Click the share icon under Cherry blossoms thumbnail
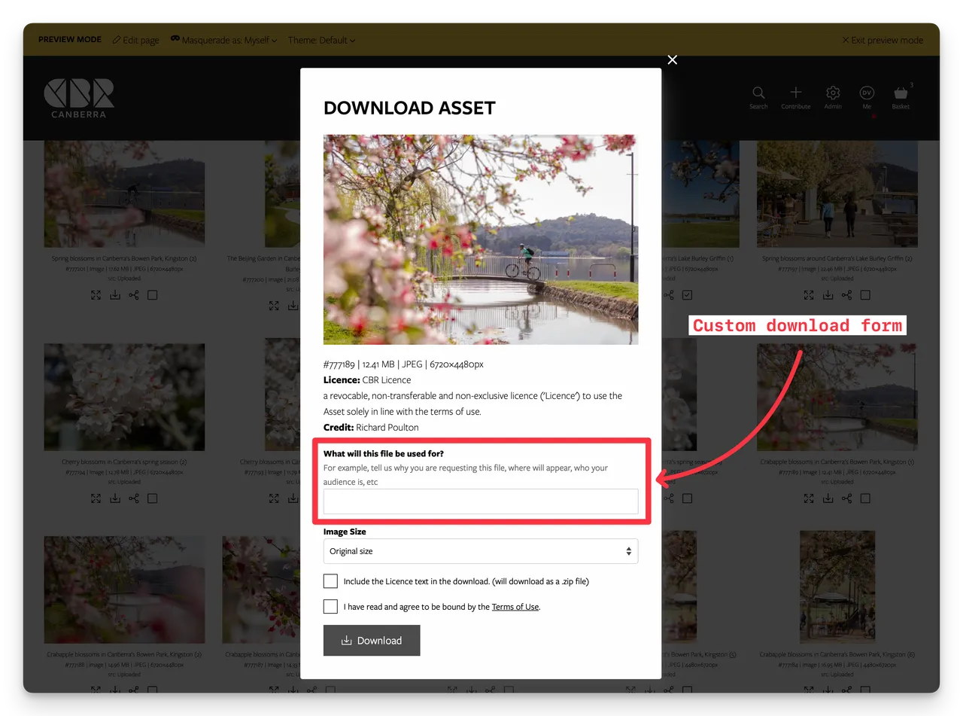 134,498
